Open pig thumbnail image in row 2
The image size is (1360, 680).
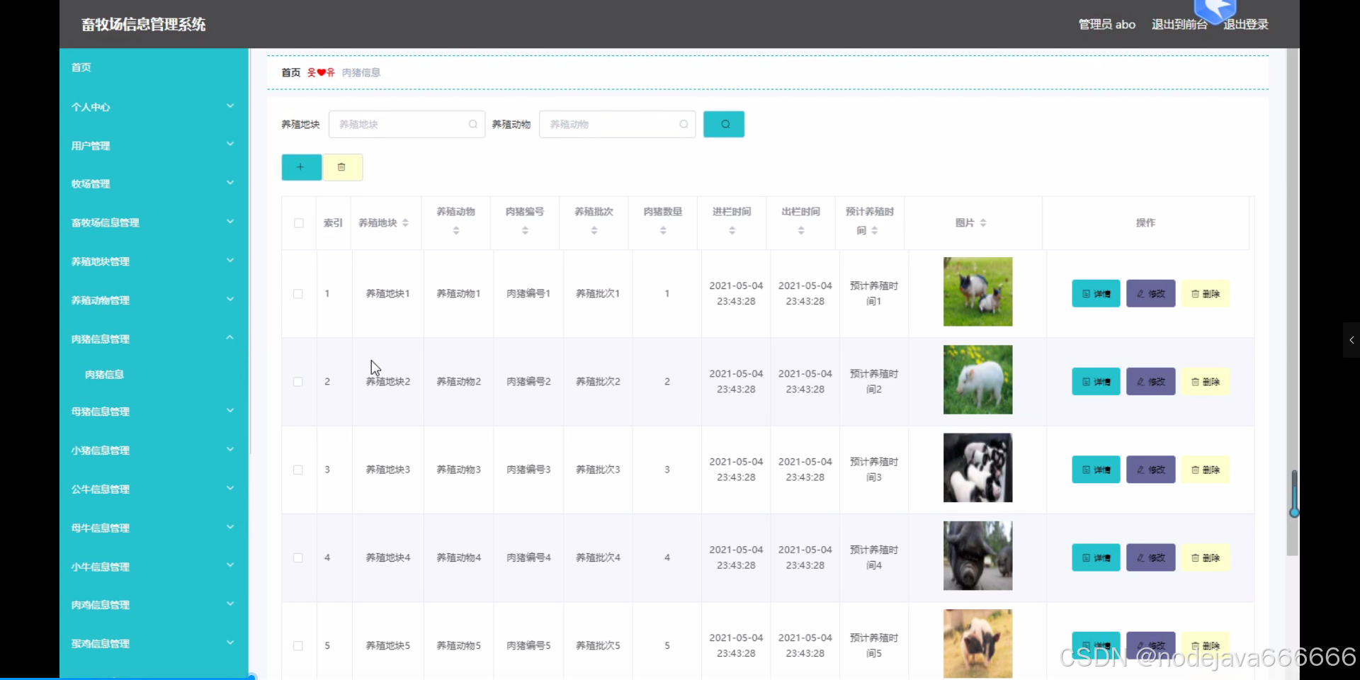tap(977, 380)
